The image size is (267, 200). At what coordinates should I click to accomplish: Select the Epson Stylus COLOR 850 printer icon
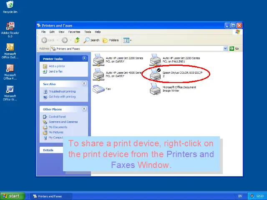coord(155,74)
